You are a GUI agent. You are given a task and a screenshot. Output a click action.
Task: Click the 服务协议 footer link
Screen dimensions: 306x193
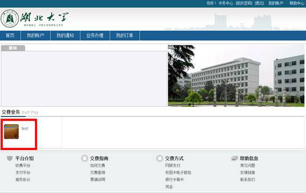(23, 180)
